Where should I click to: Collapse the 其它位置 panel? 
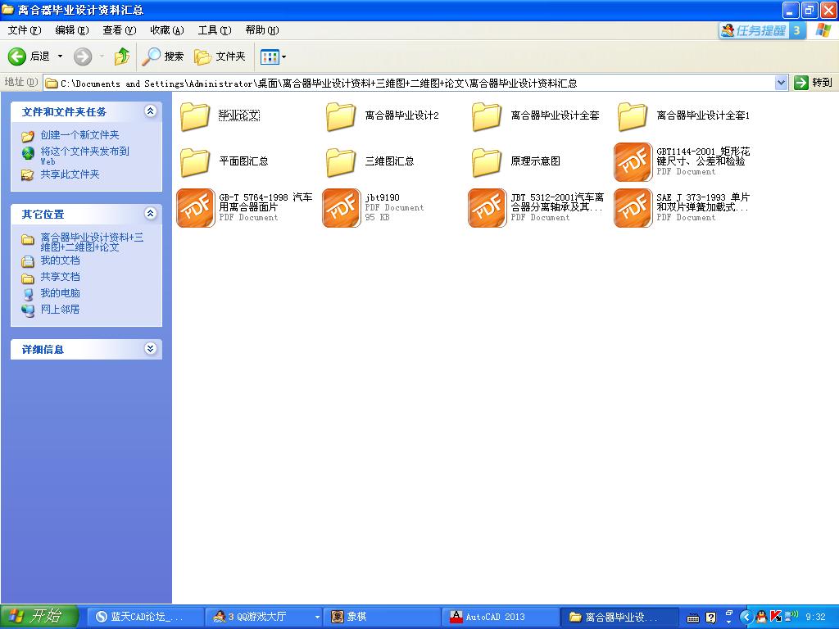pos(151,214)
